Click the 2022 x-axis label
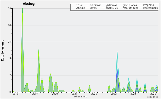This screenshot has height=99, width=161. point(94,94)
